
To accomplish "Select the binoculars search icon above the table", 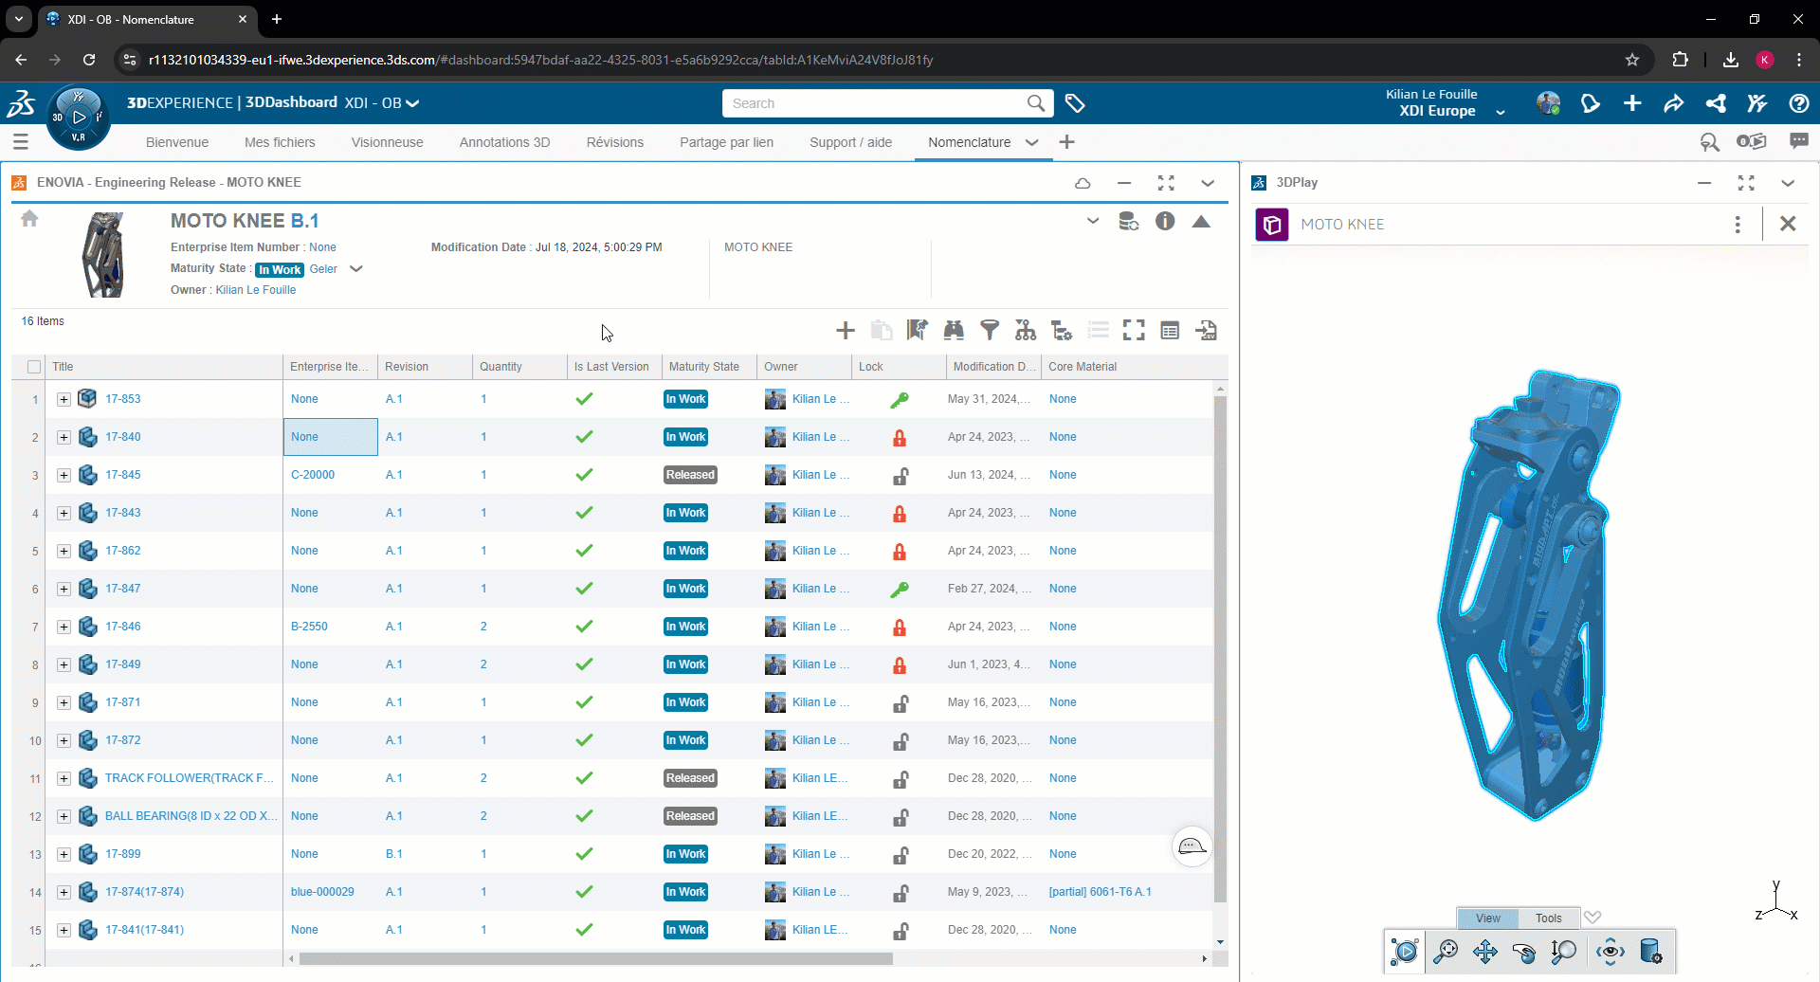I will [x=954, y=330].
